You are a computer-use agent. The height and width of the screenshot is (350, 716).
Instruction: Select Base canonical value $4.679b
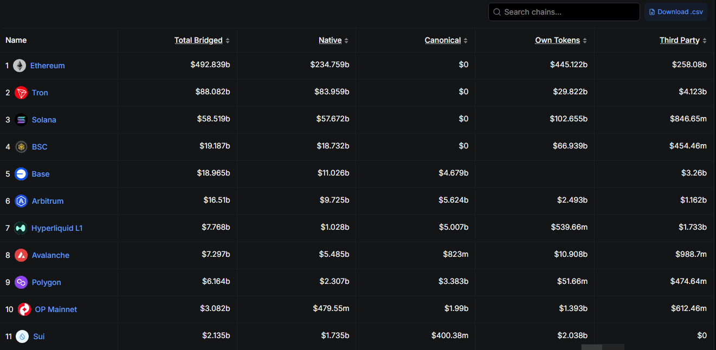coord(454,173)
